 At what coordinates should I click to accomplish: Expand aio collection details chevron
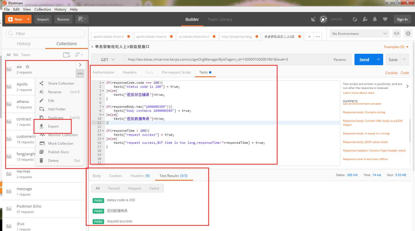[x=80, y=65]
